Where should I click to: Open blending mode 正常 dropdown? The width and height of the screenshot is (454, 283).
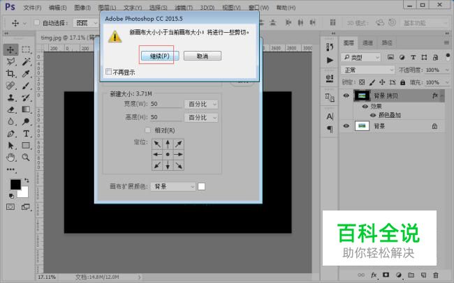point(367,70)
